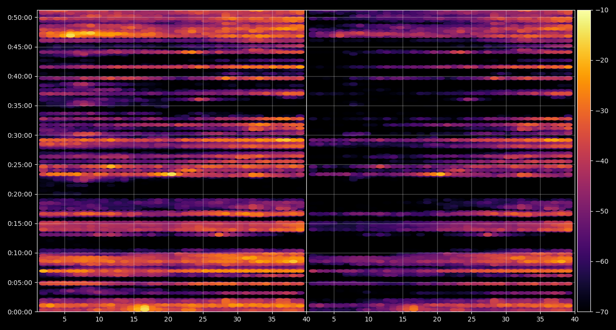Click x-axis label 25 under right panel

[472, 320]
